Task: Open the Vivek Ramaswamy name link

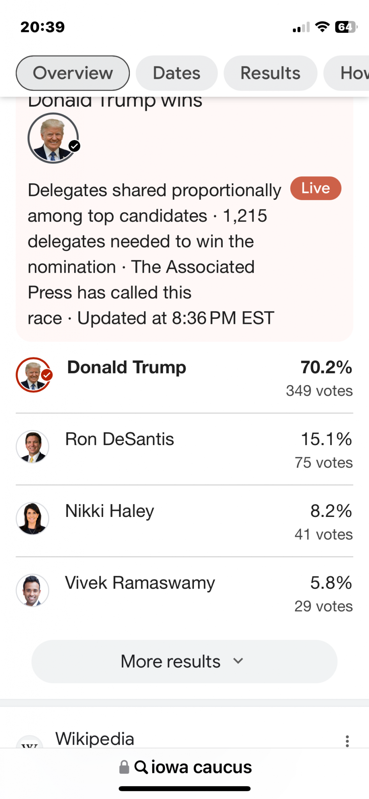Action: click(140, 583)
